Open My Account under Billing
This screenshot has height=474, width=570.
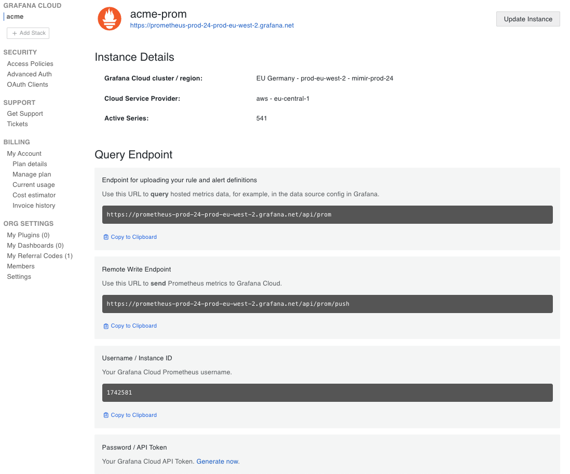coord(24,153)
